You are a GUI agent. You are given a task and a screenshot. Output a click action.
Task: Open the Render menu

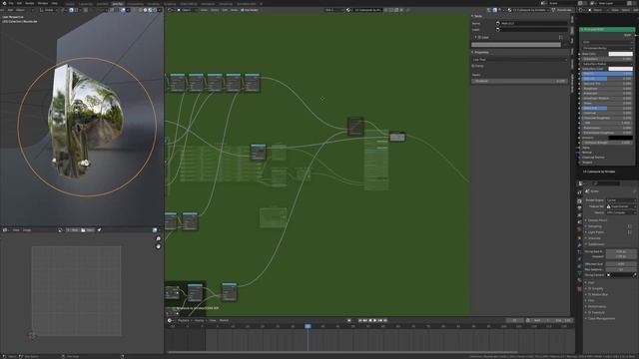coord(30,3)
